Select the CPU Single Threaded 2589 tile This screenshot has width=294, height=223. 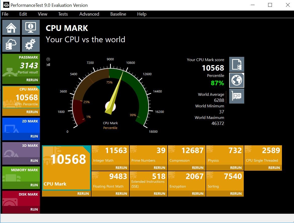point(263,155)
